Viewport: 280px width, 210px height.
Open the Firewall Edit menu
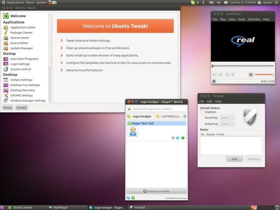(x=210, y=101)
